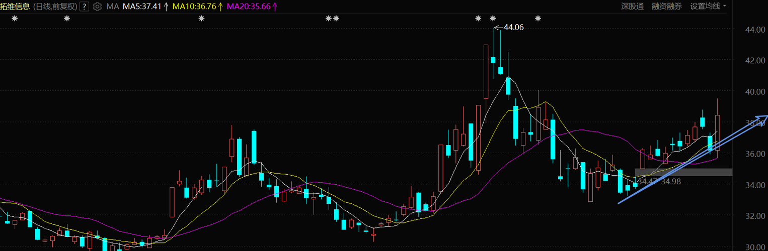This screenshot has height=251, width=768.
Task: Click the 36.00 price axis label
Action: 755,154
